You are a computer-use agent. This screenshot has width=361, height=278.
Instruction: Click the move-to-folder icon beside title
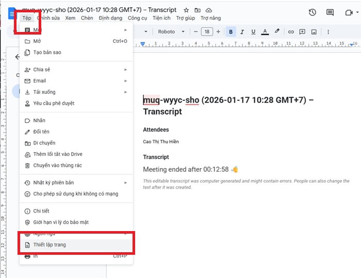(x=198, y=10)
